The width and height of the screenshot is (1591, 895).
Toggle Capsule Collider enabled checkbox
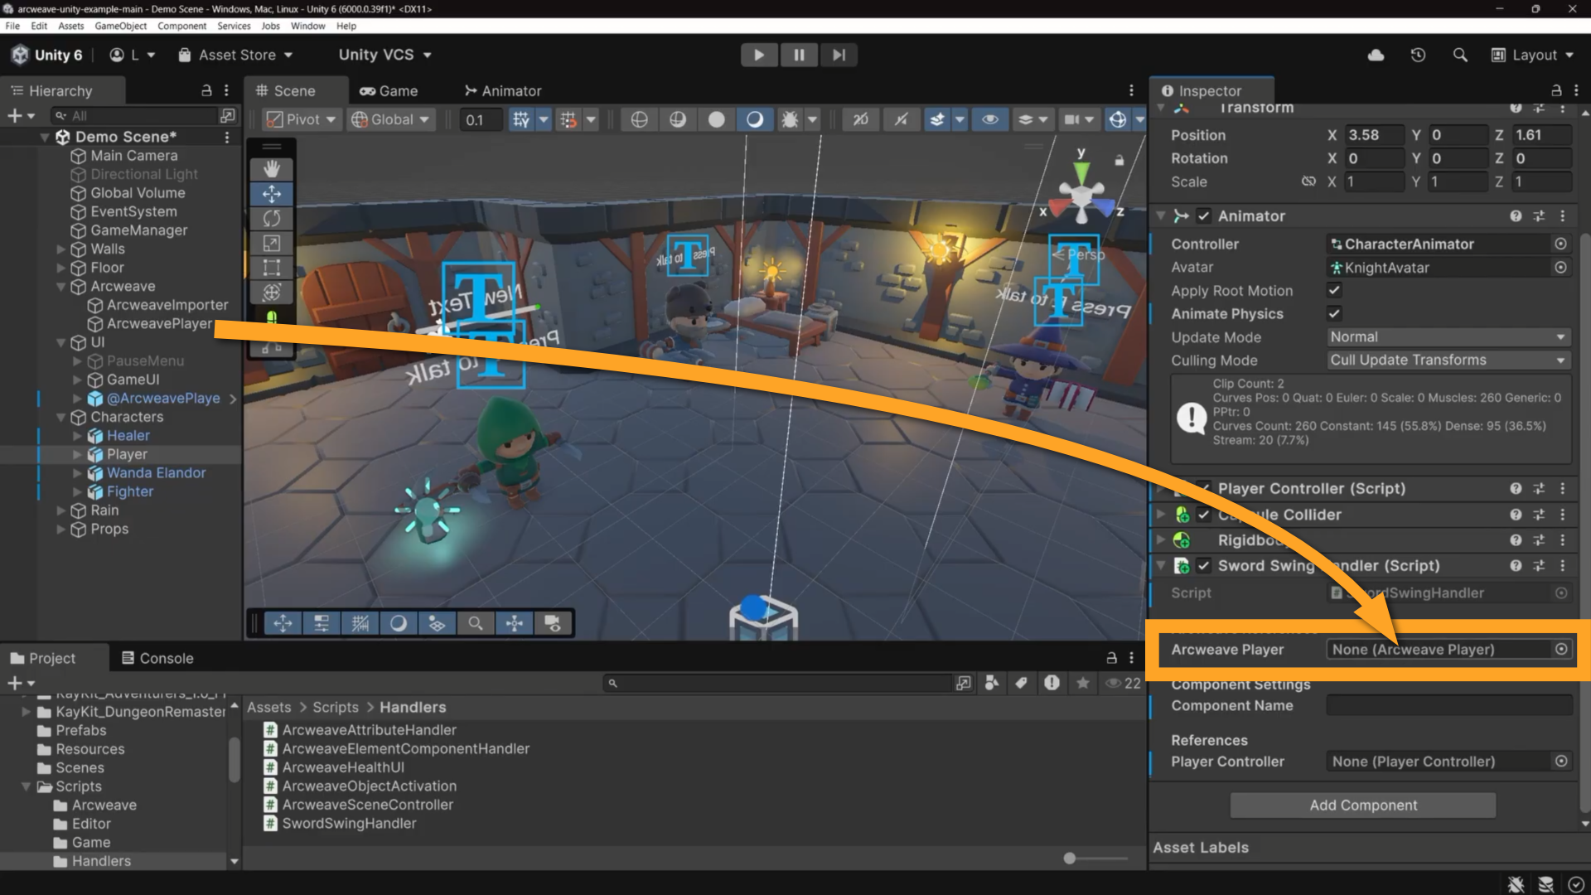[1203, 515]
